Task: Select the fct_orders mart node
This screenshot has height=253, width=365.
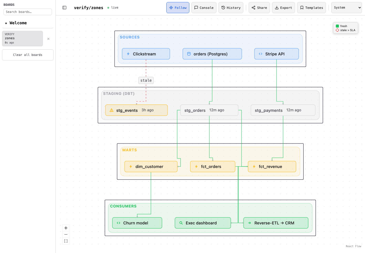Action: 213,166
